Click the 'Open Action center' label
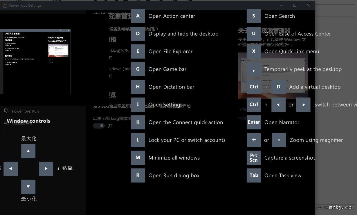 coord(172,16)
